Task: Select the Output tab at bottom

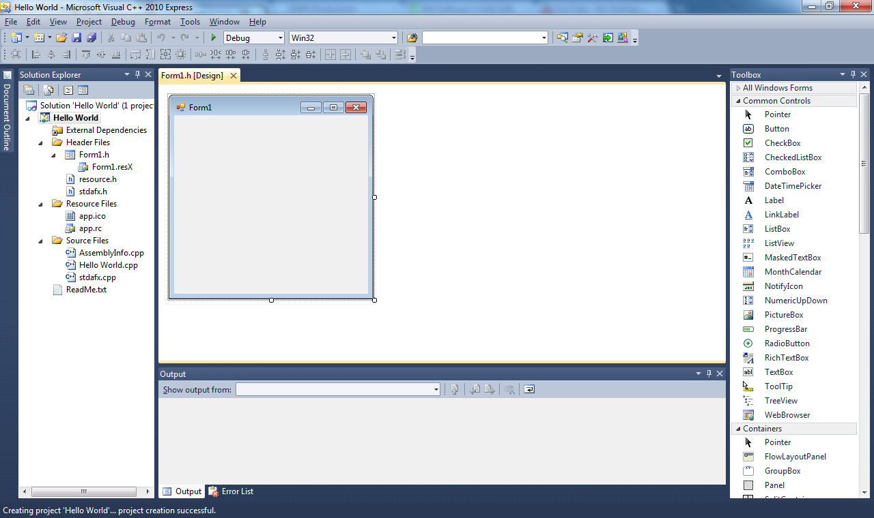Action: [182, 491]
